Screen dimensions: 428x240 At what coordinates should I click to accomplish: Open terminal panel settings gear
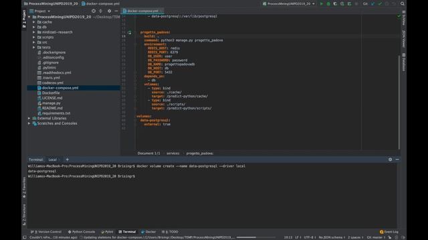[390, 159]
